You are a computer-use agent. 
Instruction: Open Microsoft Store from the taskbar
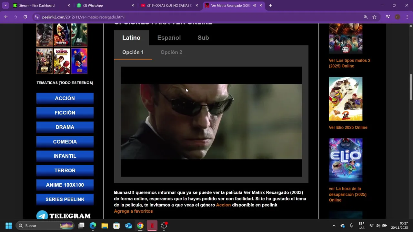point(116,226)
